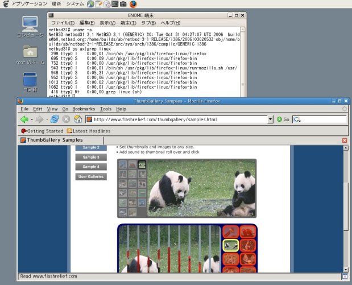Image resolution: width=352 pixels, height=285 pixels.
Task: Open the Back history dropdown arrow
Action: [32, 119]
